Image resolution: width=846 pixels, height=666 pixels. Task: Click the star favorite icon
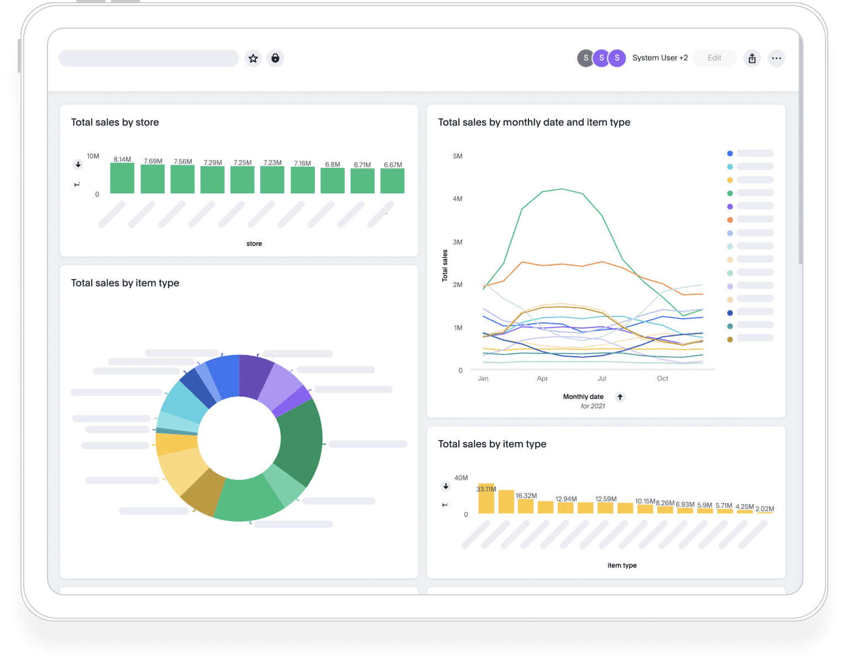(x=253, y=58)
